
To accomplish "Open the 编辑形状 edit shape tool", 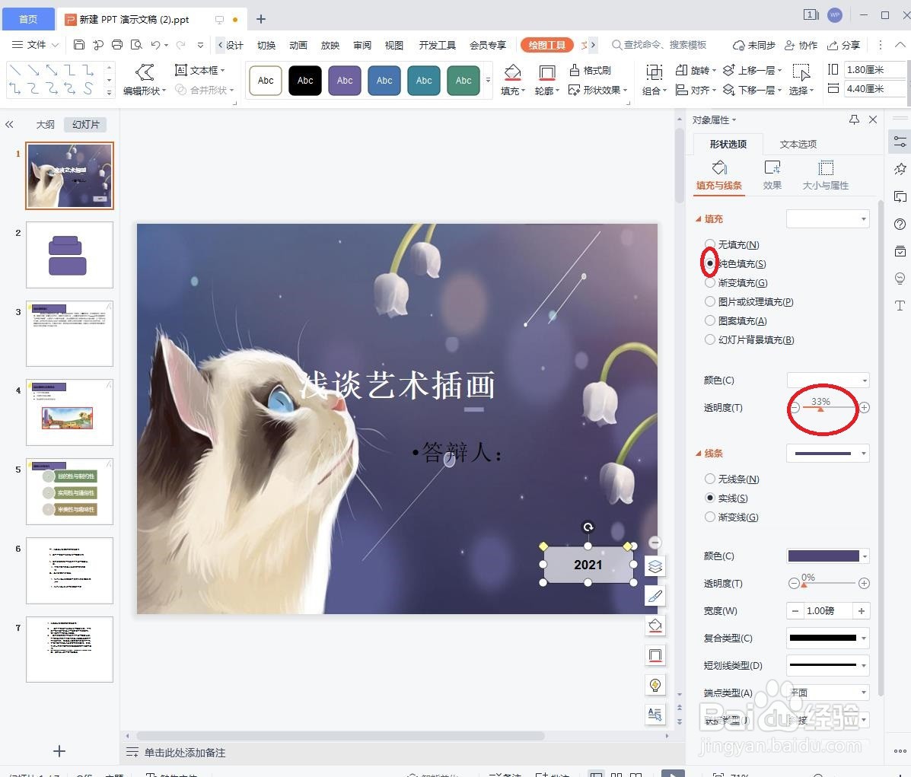I will point(145,80).
